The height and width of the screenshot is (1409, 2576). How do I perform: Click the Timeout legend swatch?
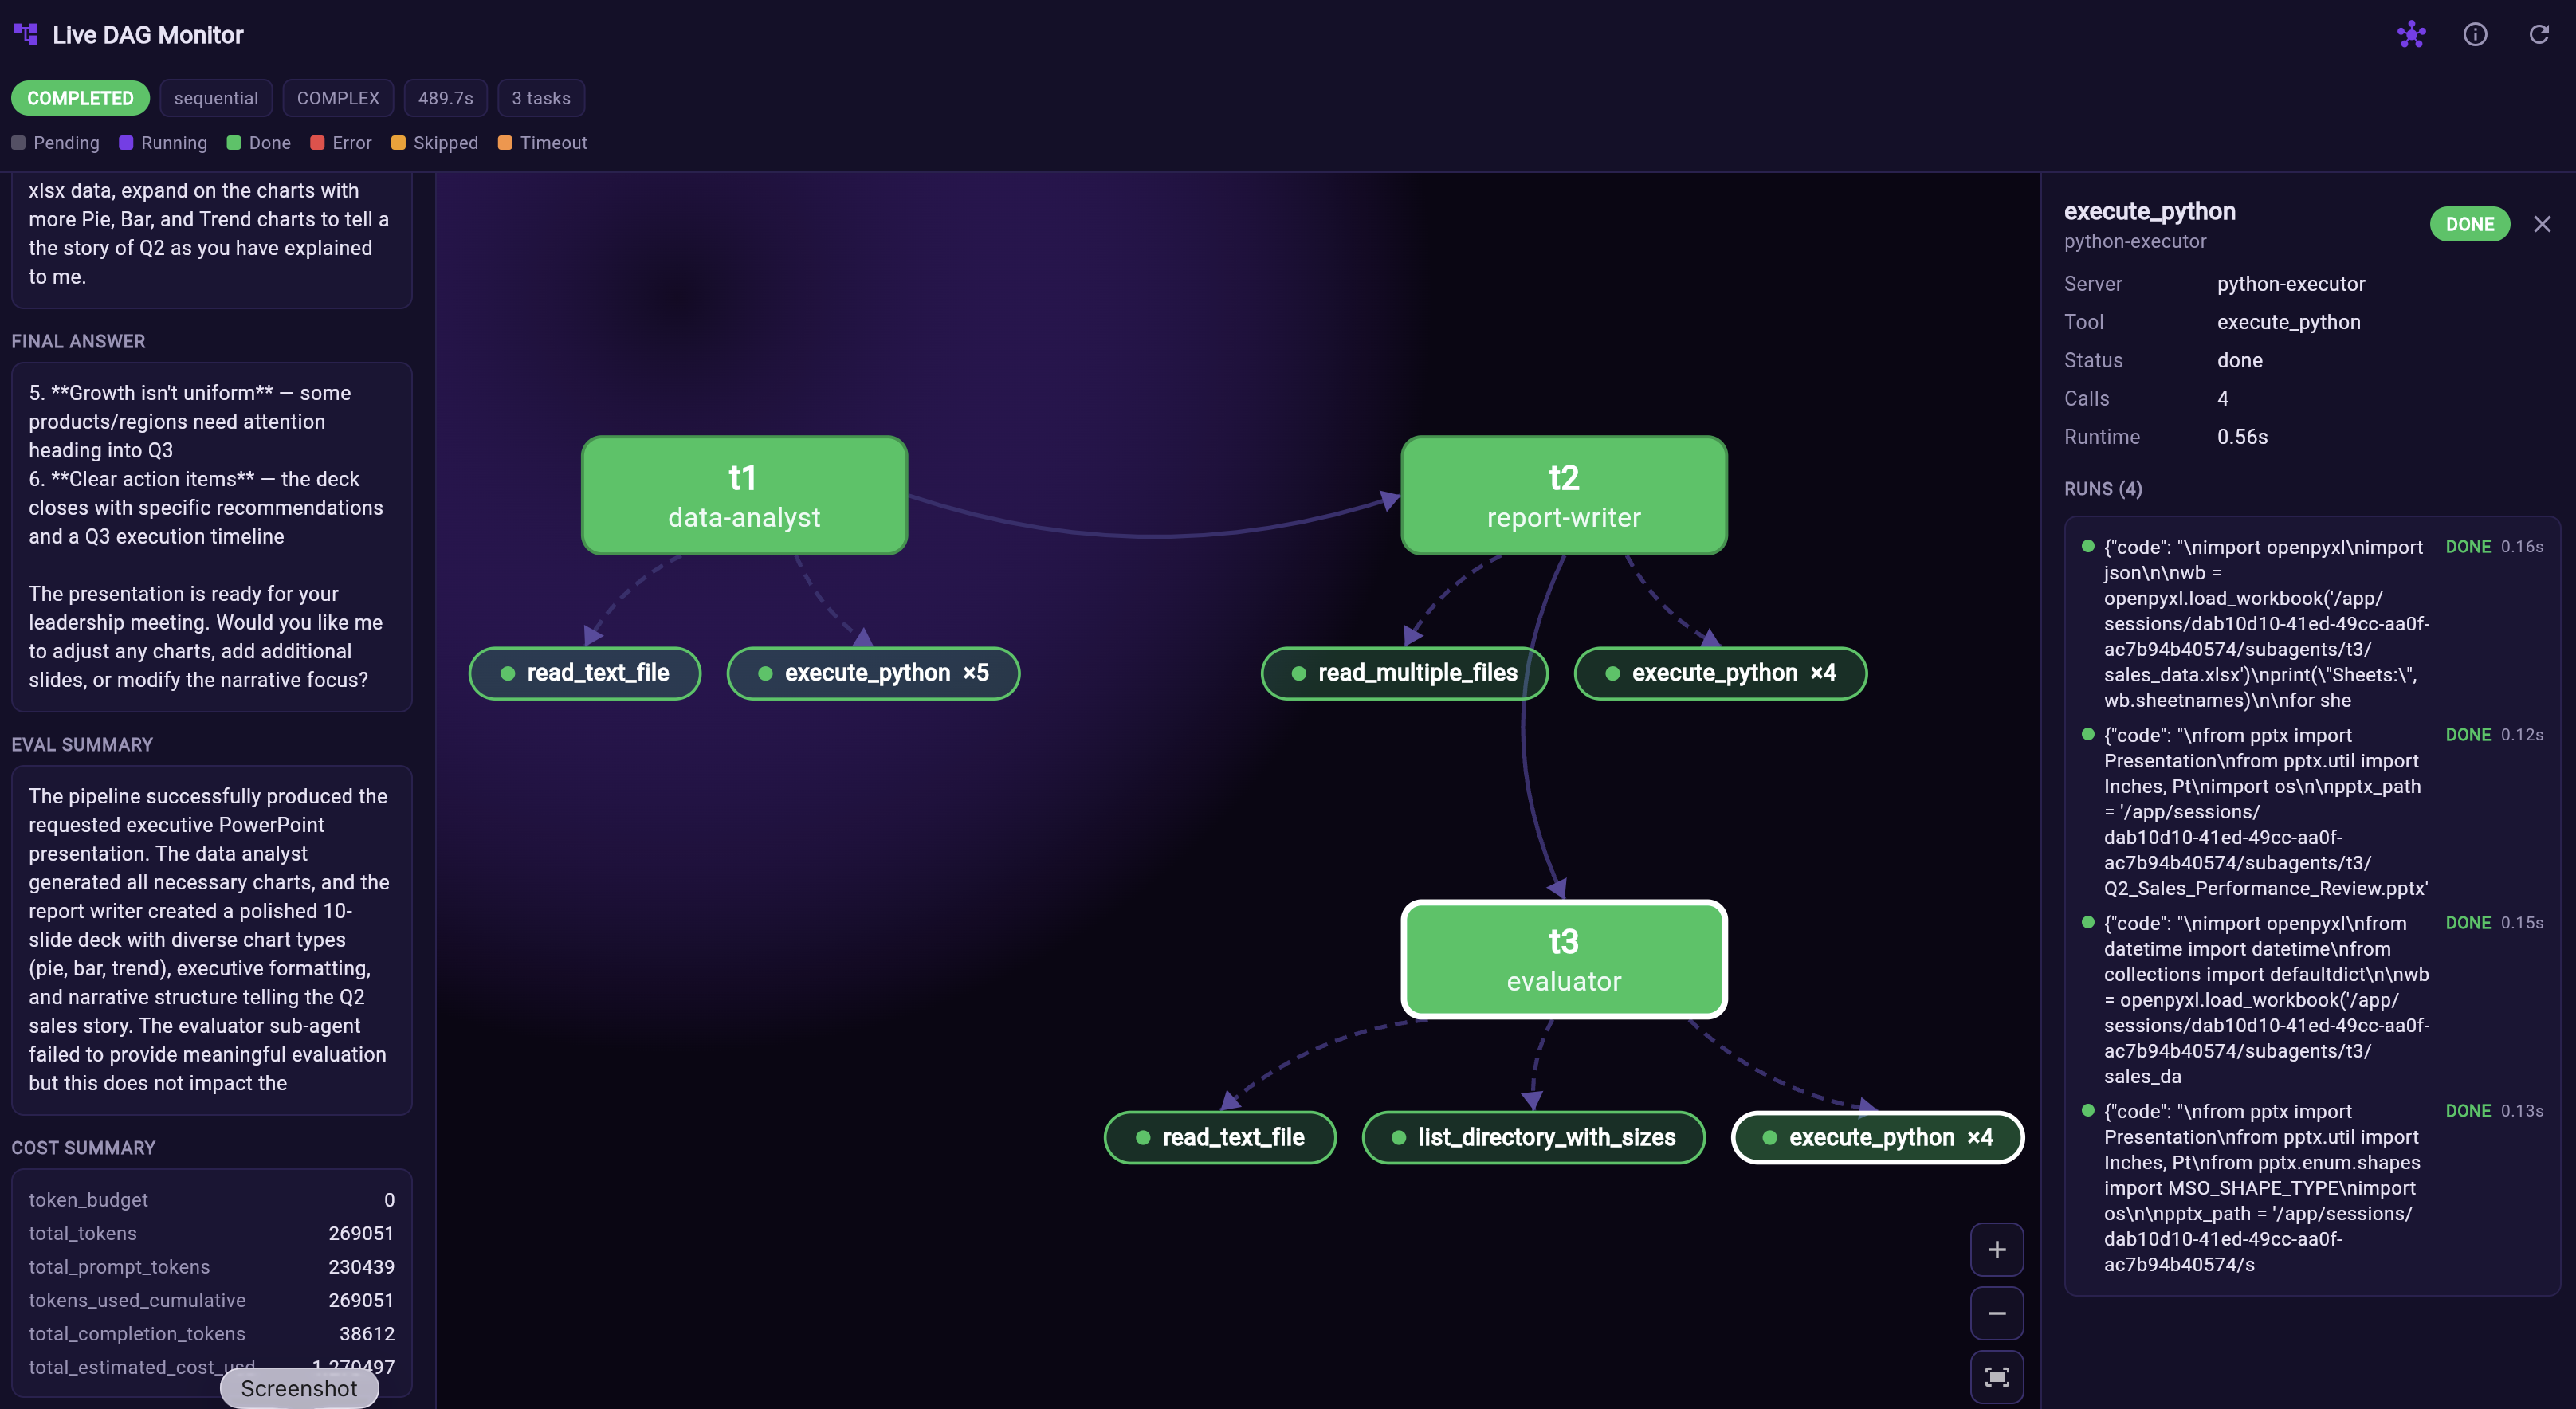click(505, 143)
